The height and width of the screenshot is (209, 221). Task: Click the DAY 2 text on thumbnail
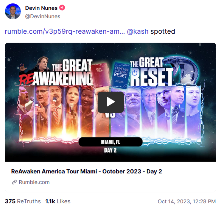(110, 150)
